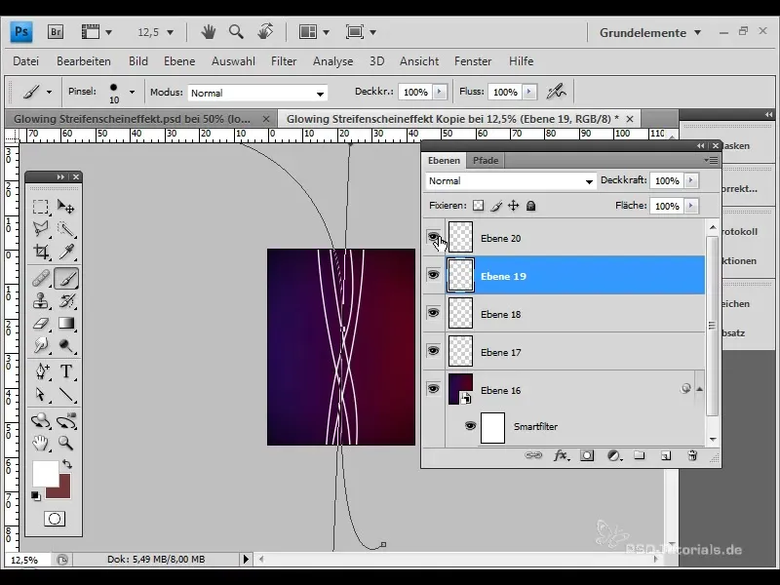The image size is (780, 585).
Task: Open Deckkr. opacity slider arrow
Action: (x=440, y=92)
